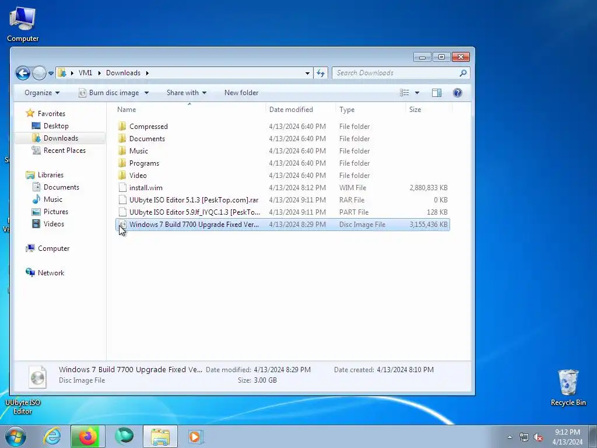Image resolution: width=597 pixels, height=448 pixels.
Task: Switch to Firefox on the taskbar
Action: click(87, 436)
